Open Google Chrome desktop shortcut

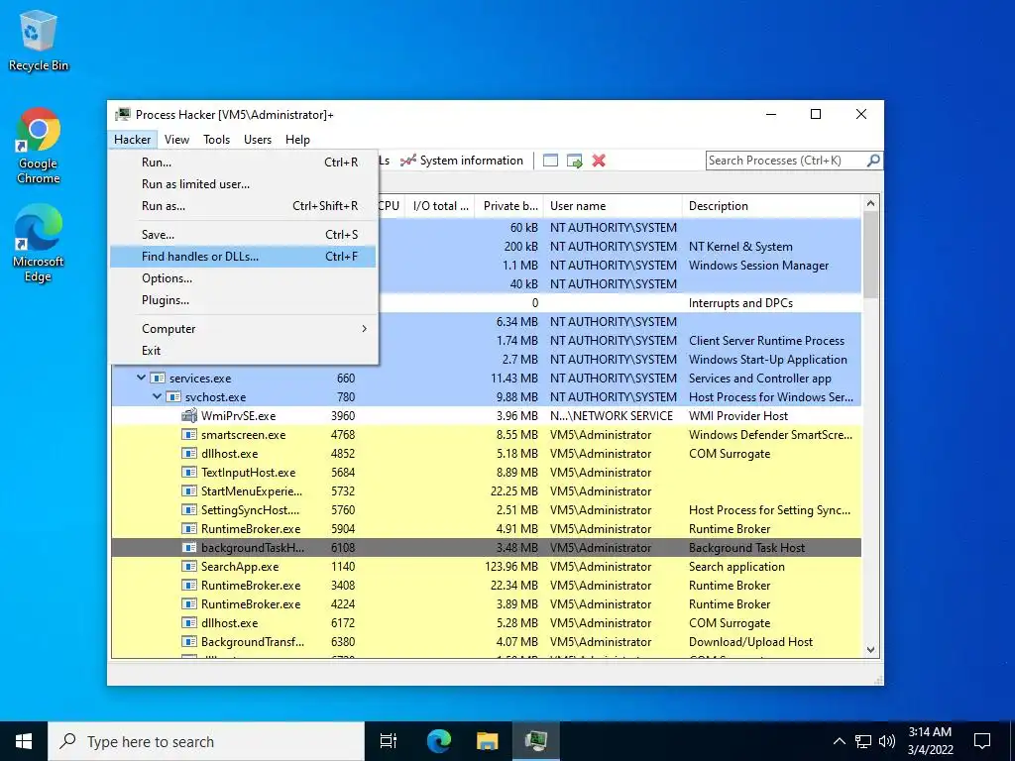tap(39, 147)
